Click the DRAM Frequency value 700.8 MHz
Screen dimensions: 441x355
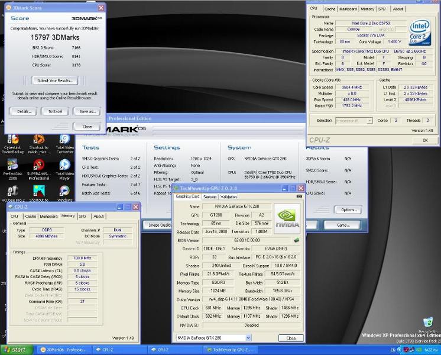tap(82, 258)
